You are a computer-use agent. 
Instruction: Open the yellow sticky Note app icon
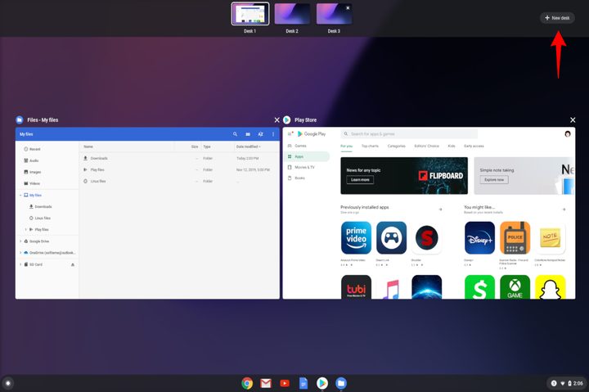point(551,238)
